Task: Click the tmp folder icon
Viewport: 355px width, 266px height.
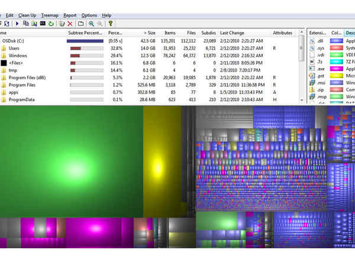Action: [4, 70]
